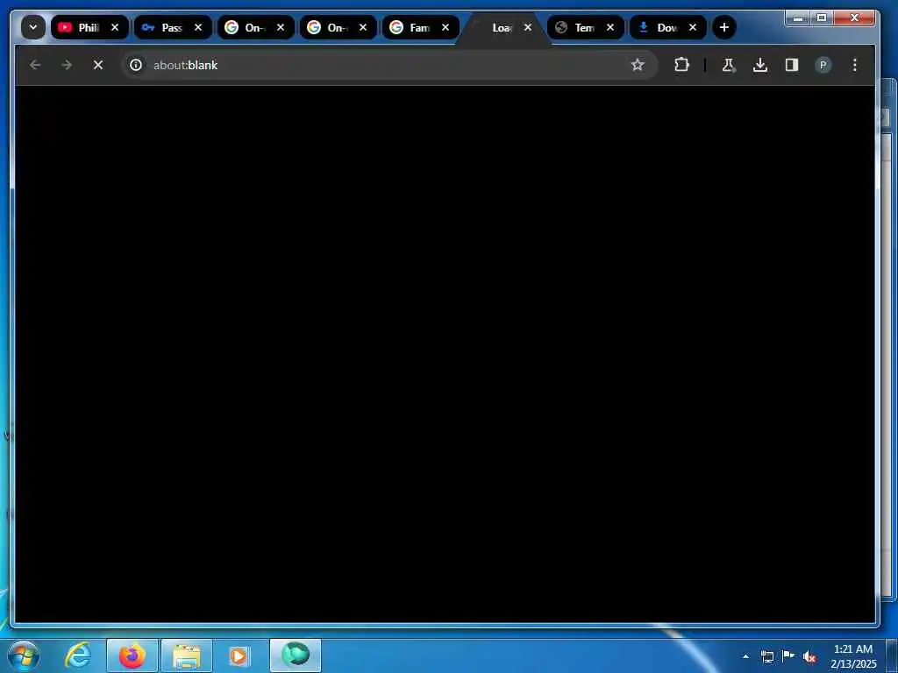Close the Dow downloads tab
This screenshot has width=898, height=673.
[693, 27]
